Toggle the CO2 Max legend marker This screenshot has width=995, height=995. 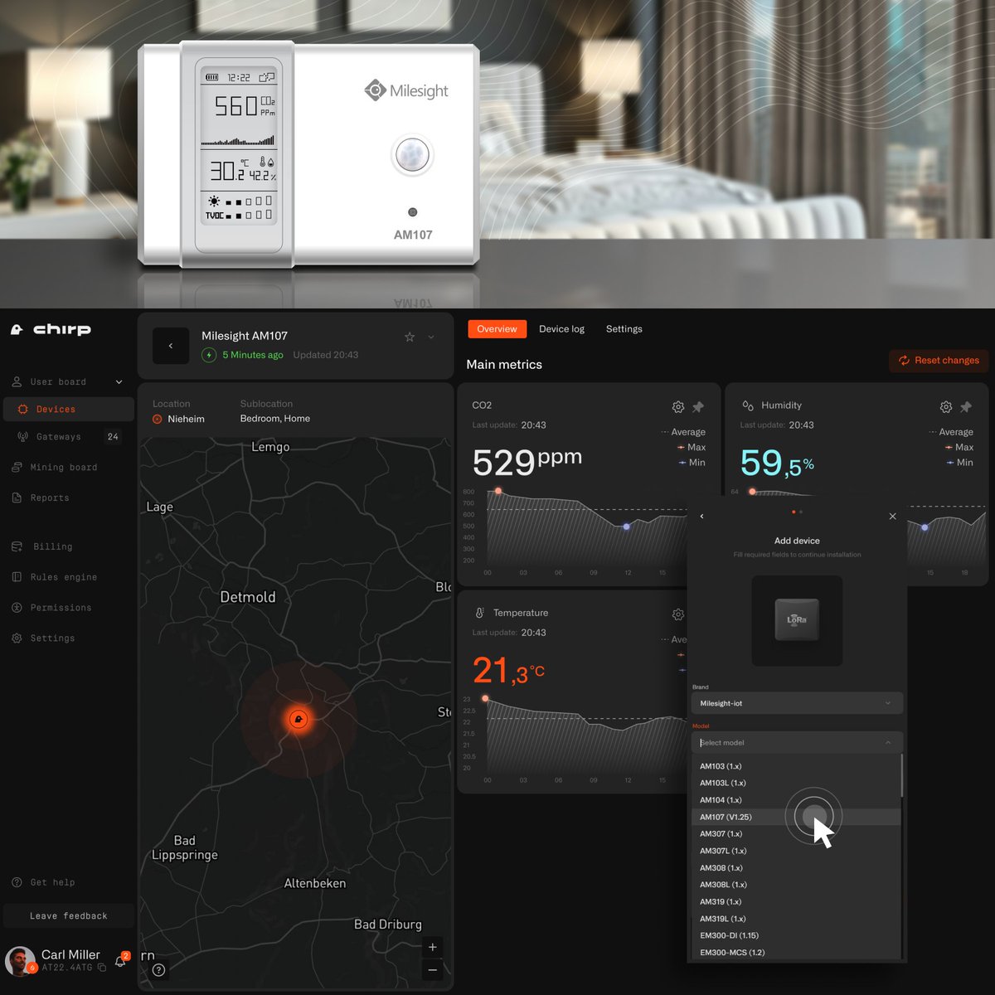692,447
